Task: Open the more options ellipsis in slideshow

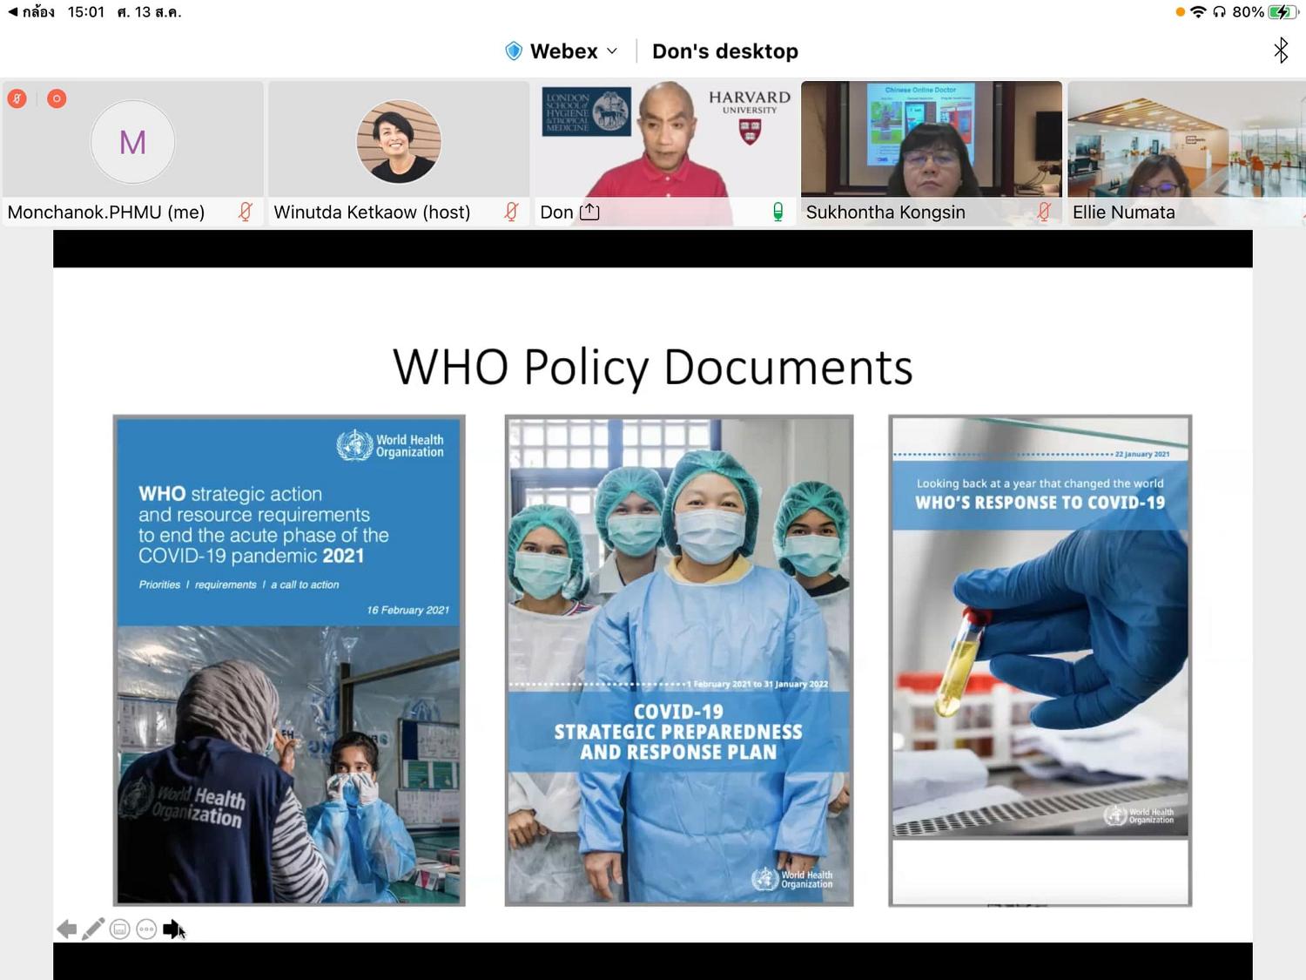Action: coord(146,929)
